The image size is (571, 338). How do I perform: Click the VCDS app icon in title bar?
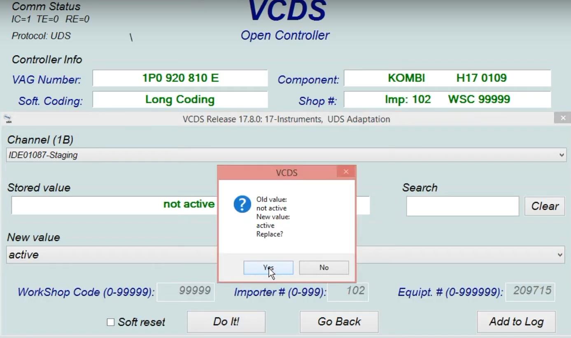(8, 119)
